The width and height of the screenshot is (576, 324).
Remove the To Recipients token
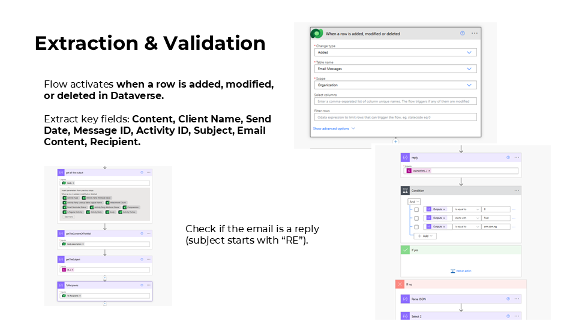[80, 296]
